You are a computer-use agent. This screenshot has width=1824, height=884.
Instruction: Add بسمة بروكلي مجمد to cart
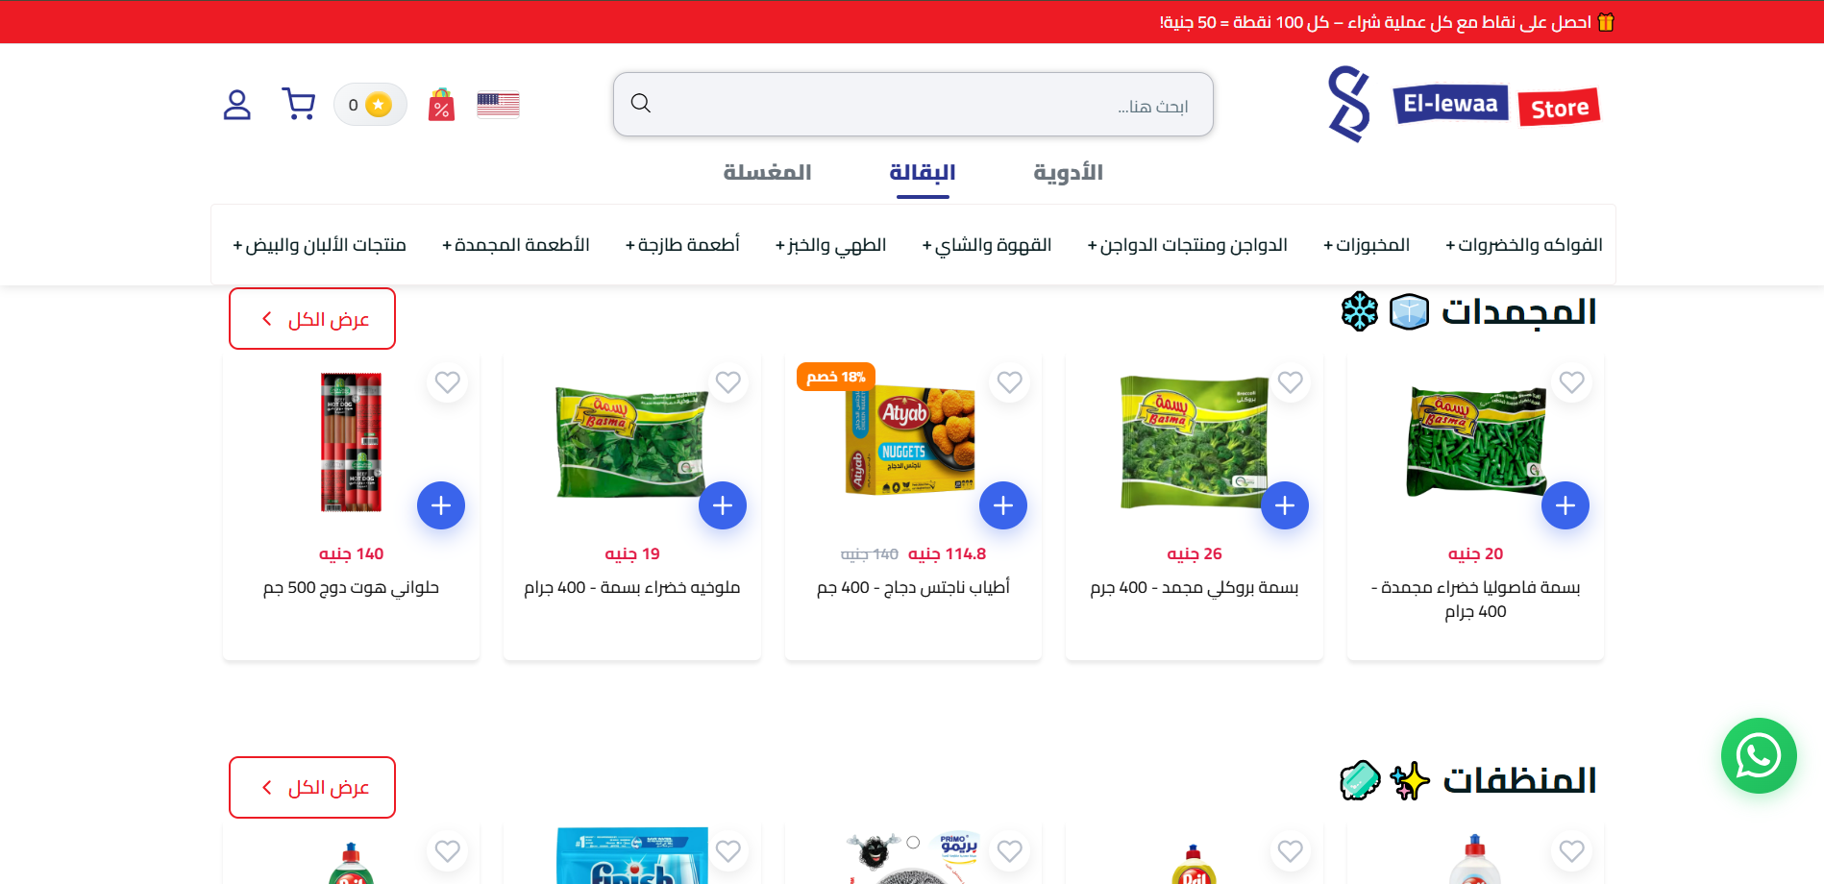pyautogui.click(x=1285, y=505)
